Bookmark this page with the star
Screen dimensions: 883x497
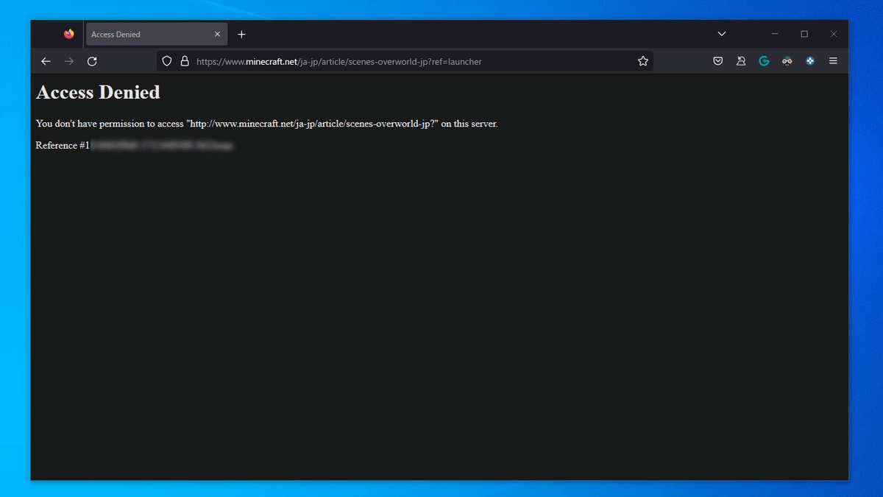point(642,61)
